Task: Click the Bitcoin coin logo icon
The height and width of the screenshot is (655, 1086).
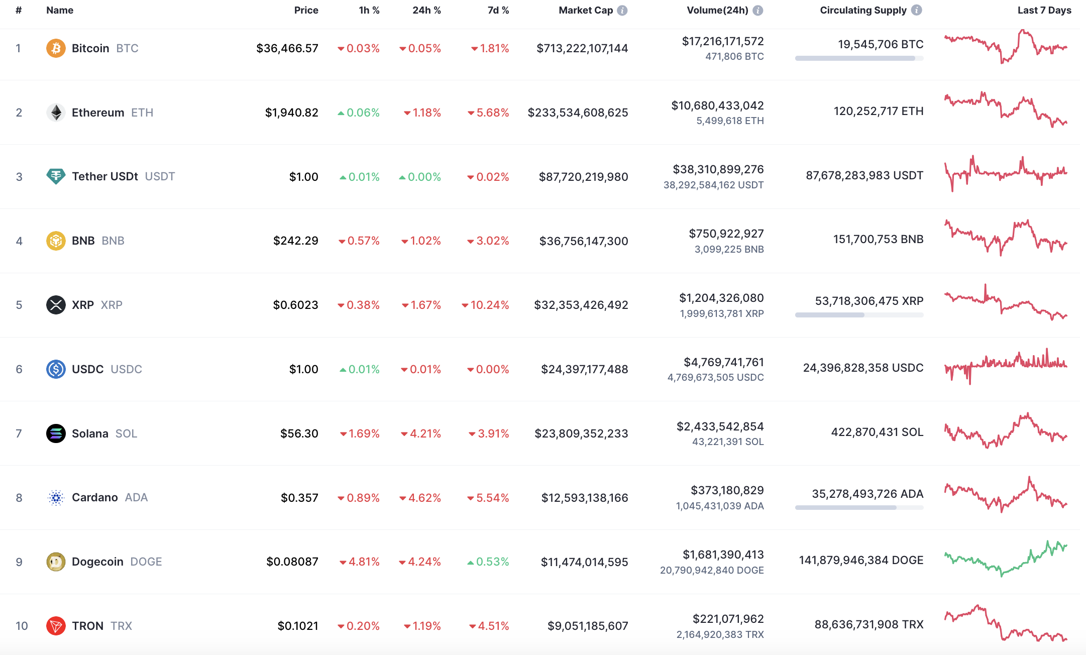Action: pyautogui.click(x=56, y=48)
